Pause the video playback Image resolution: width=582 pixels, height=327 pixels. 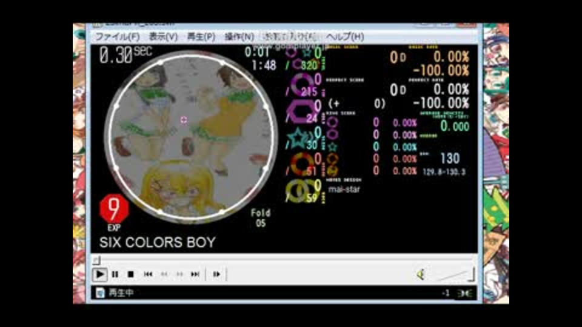(x=115, y=274)
